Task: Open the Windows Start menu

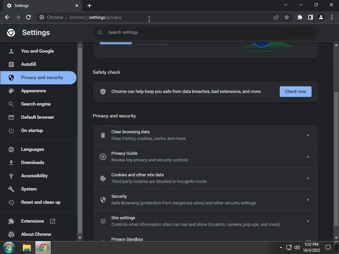Action: (9, 247)
